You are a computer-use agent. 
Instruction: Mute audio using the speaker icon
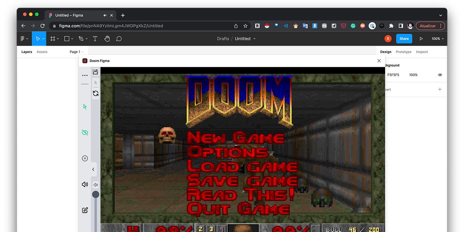[x=85, y=184]
